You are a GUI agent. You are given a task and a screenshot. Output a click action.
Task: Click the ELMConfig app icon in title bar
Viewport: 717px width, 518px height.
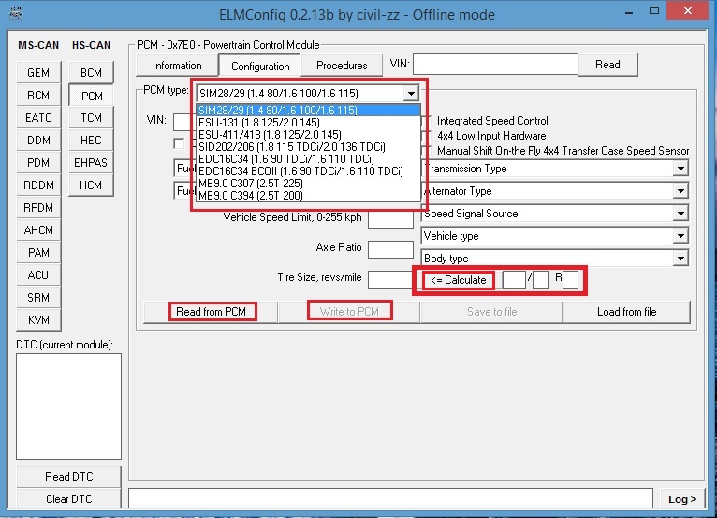11,13
